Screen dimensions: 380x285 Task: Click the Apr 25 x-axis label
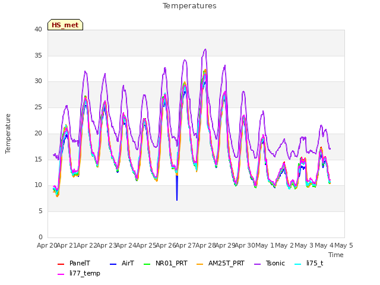click(x=146, y=245)
